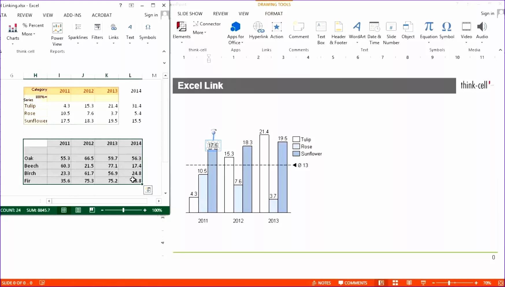Open the ACROBAT tab in Excel
This screenshot has height=287, width=505.
[101, 15]
